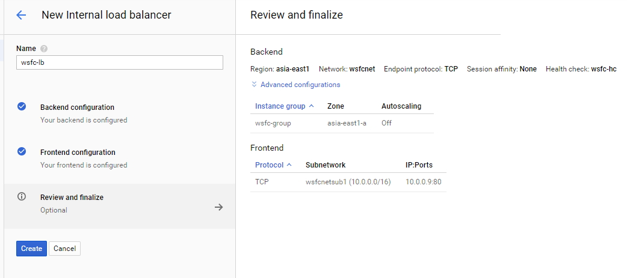Click the Subnetwork column header
Image resolution: width=627 pixels, height=278 pixels.
(326, 165)
